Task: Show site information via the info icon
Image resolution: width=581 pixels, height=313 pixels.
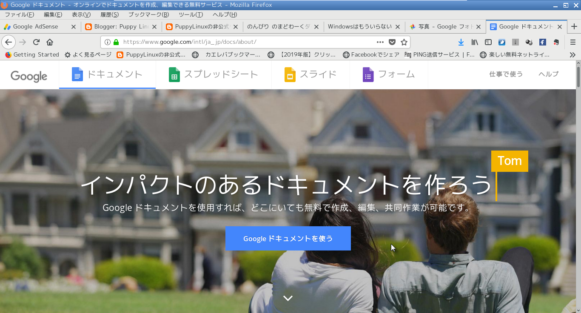Action: [x=108, y=42]
